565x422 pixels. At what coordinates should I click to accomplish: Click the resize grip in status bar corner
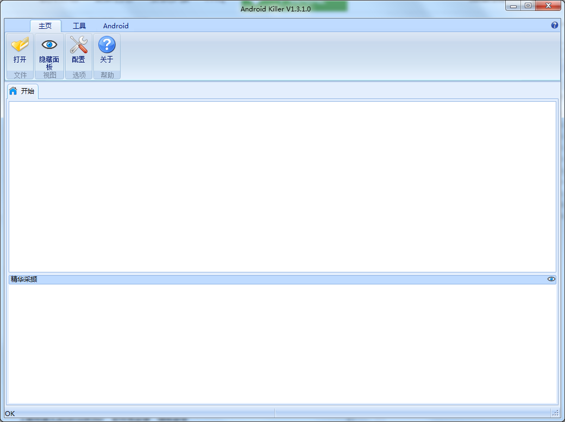pos(555,413)
